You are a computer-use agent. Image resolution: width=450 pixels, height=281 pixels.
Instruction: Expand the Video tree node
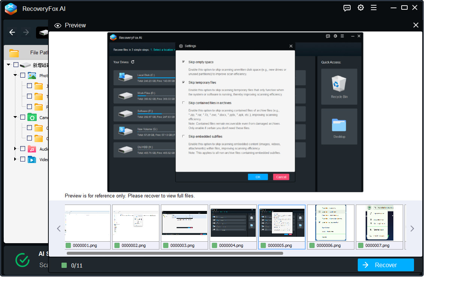tap(15, 159)
